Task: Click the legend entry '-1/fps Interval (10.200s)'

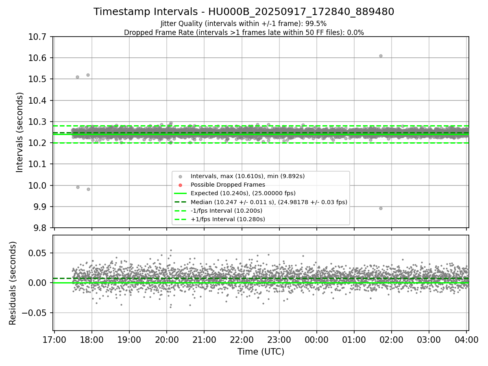Action: coord(227,210)
